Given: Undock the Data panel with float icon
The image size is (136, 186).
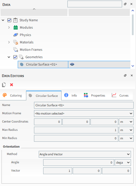Looking at the screenshot, I should pos(125,4).
